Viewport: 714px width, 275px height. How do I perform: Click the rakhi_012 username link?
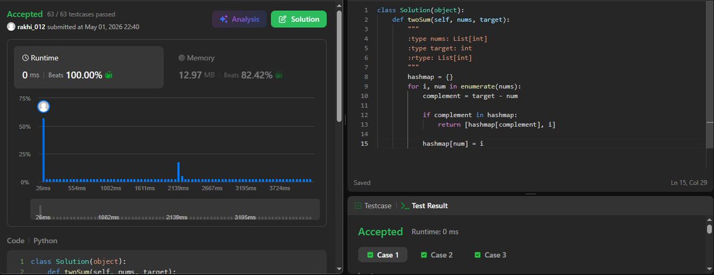tap(31, 27)
